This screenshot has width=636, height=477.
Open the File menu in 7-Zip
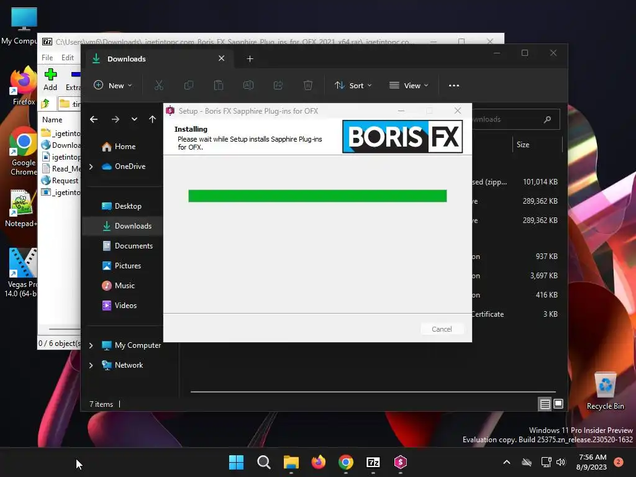pos(47,58)
